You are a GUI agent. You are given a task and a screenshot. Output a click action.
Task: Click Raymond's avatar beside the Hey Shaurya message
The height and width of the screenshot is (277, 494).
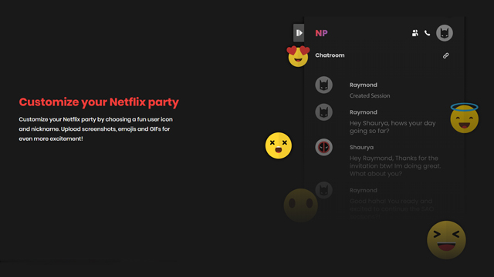tap(324, 112)
